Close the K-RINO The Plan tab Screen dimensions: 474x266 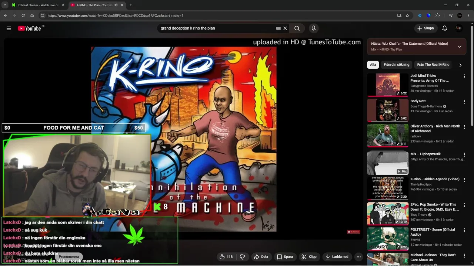coord(122,5)
